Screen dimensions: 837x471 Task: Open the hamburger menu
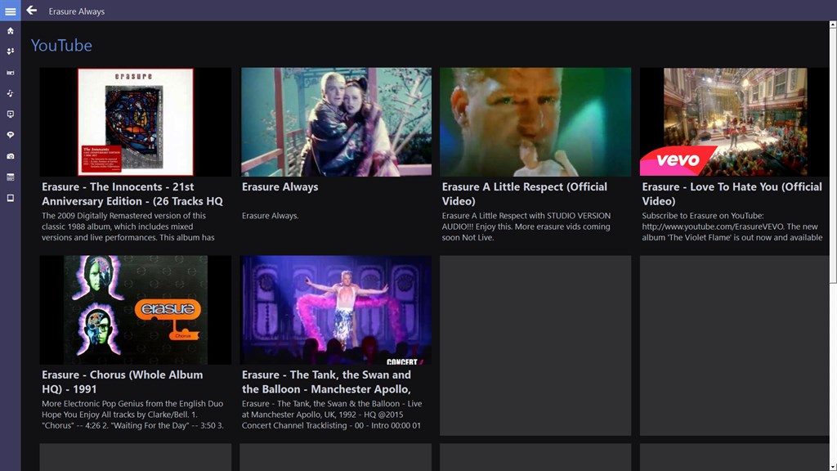10,11
